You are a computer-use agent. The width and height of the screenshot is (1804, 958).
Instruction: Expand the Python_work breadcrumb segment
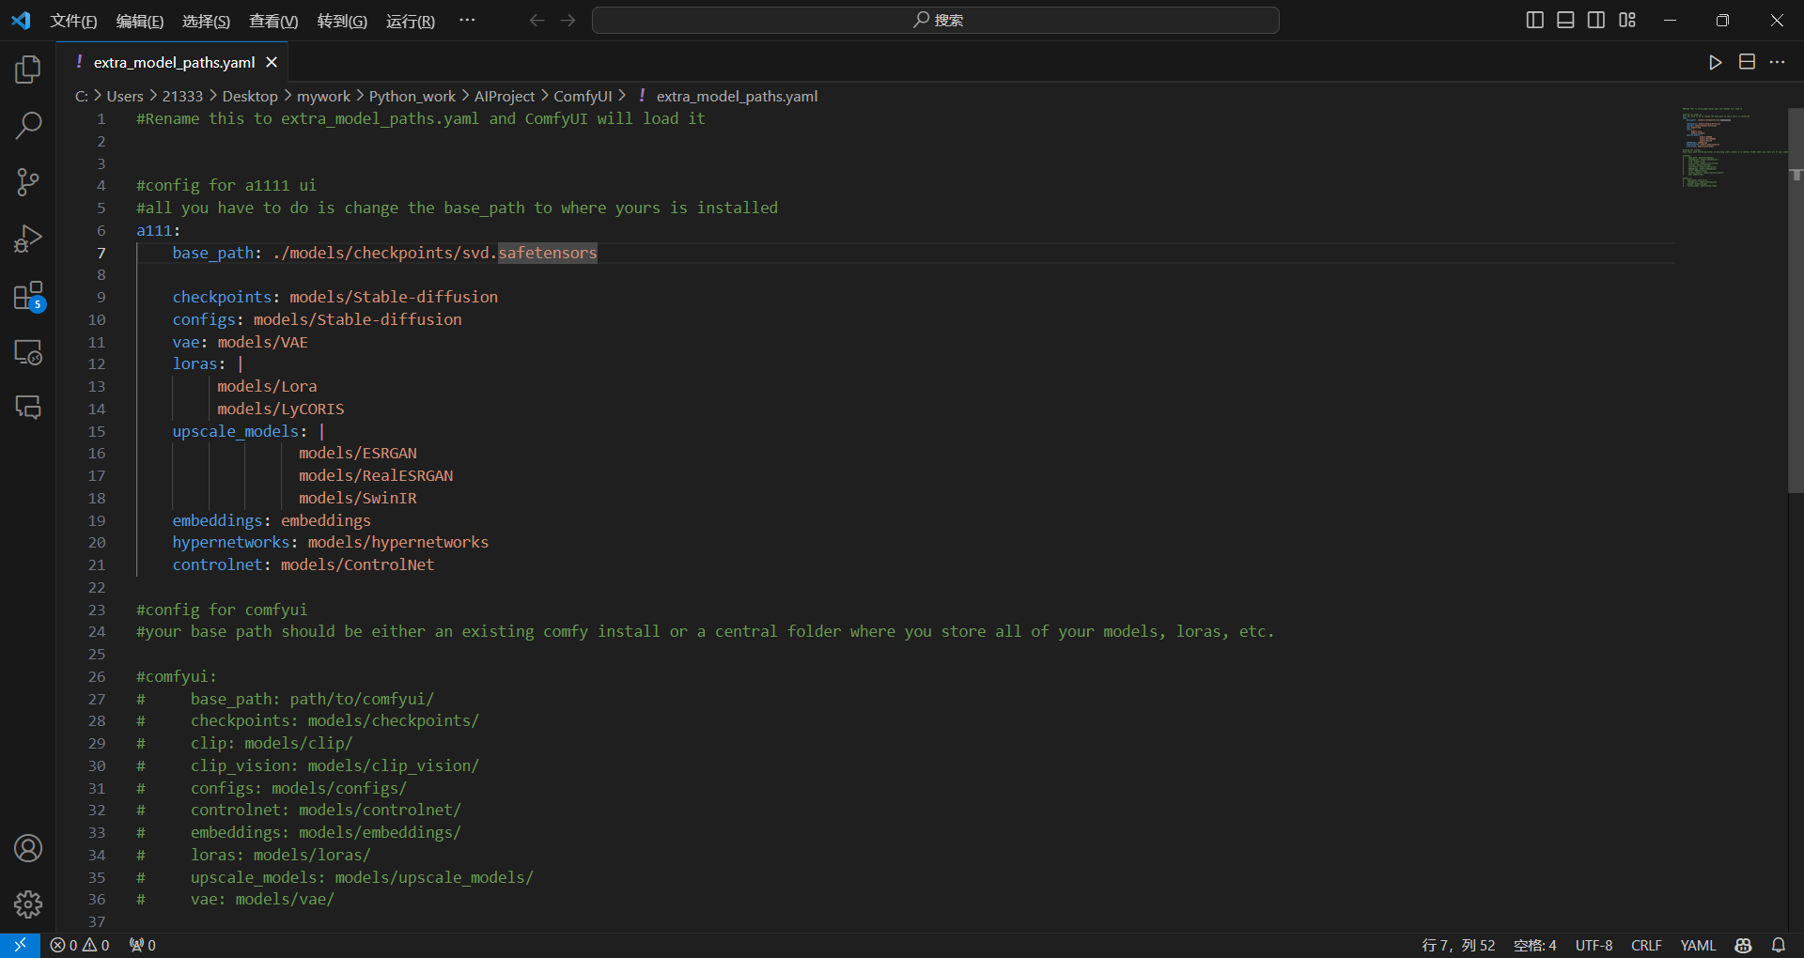pyautogui.click(x=412, y=96)
